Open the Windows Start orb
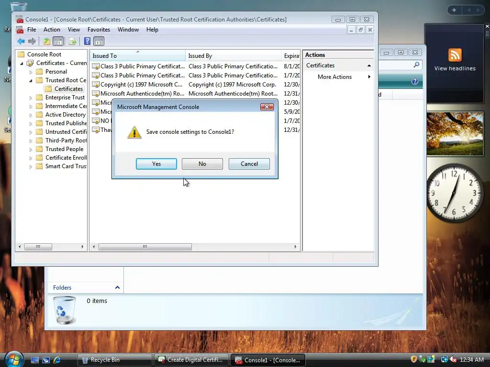The height and width of the screenshot is (367, 490). click(x=13, y=359)
